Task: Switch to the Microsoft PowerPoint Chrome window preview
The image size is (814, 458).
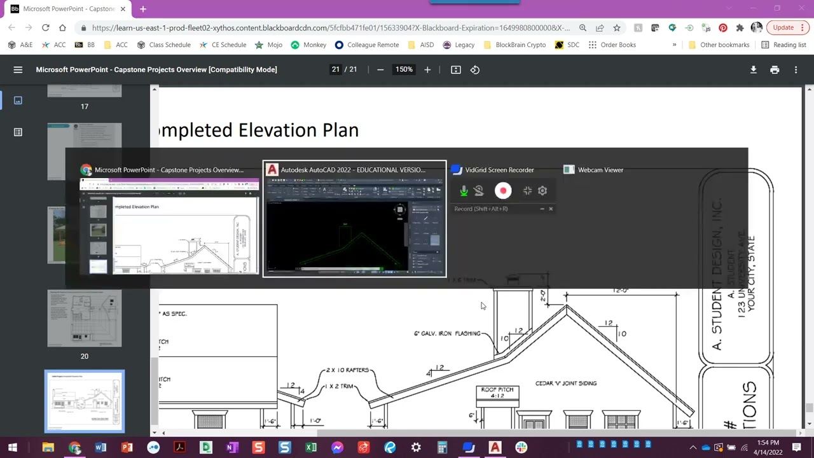Action: click(x=169, y=226)
